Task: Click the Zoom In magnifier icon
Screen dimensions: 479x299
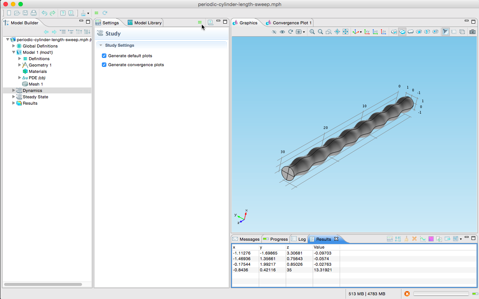Action: pyautogui.click(x=312, y=32)
